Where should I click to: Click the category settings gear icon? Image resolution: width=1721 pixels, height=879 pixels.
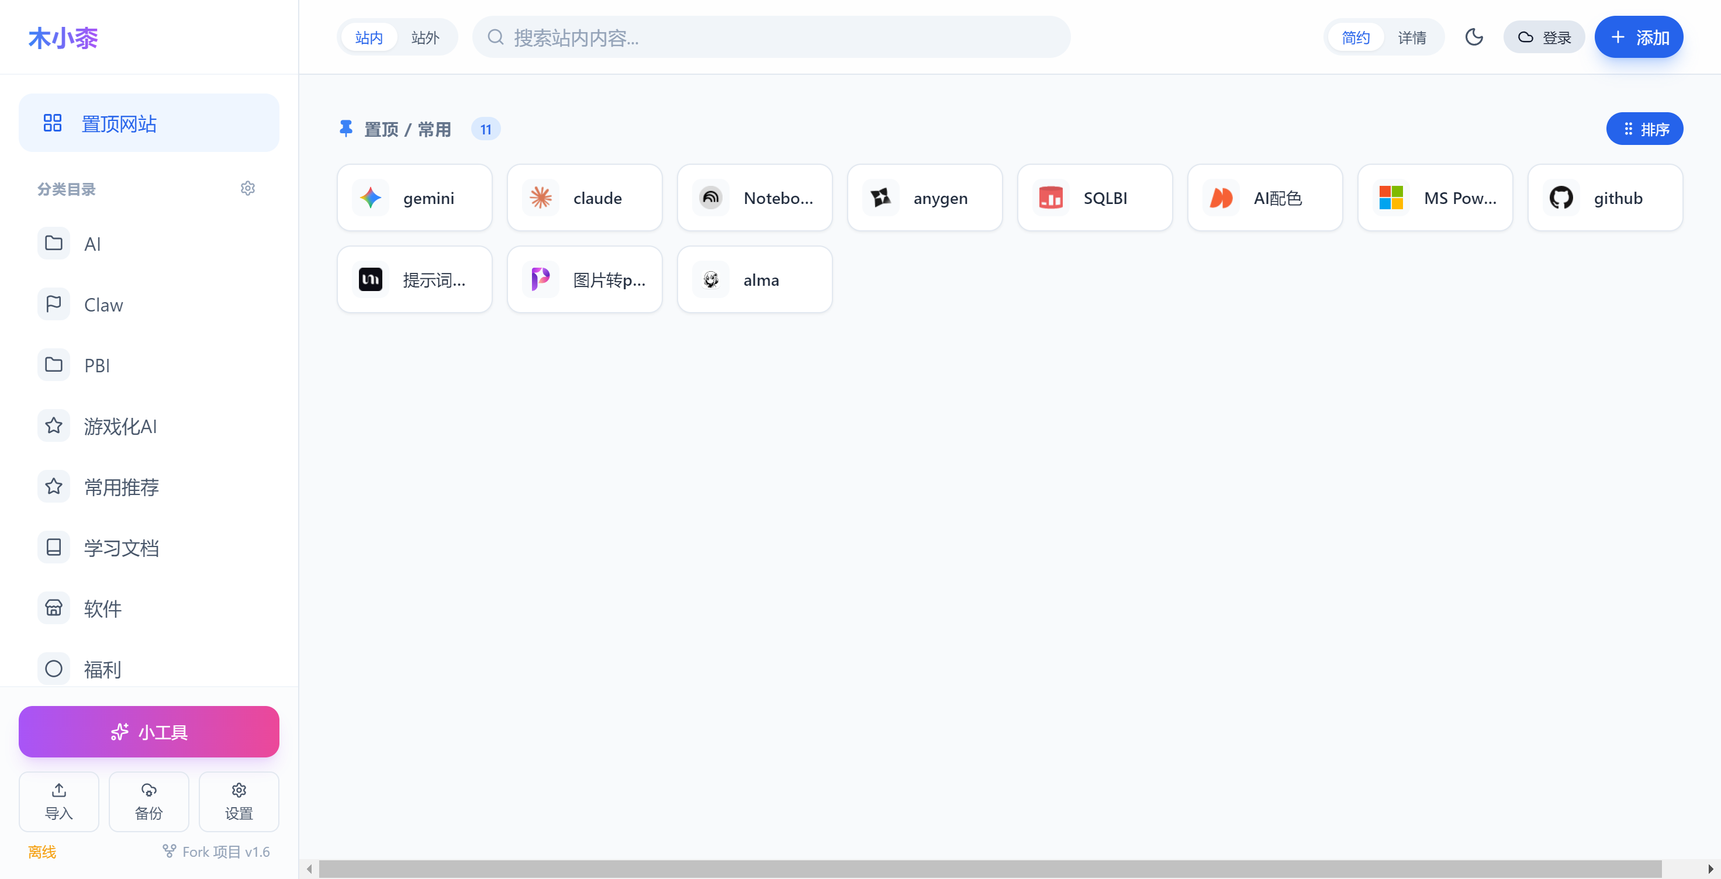248,188
